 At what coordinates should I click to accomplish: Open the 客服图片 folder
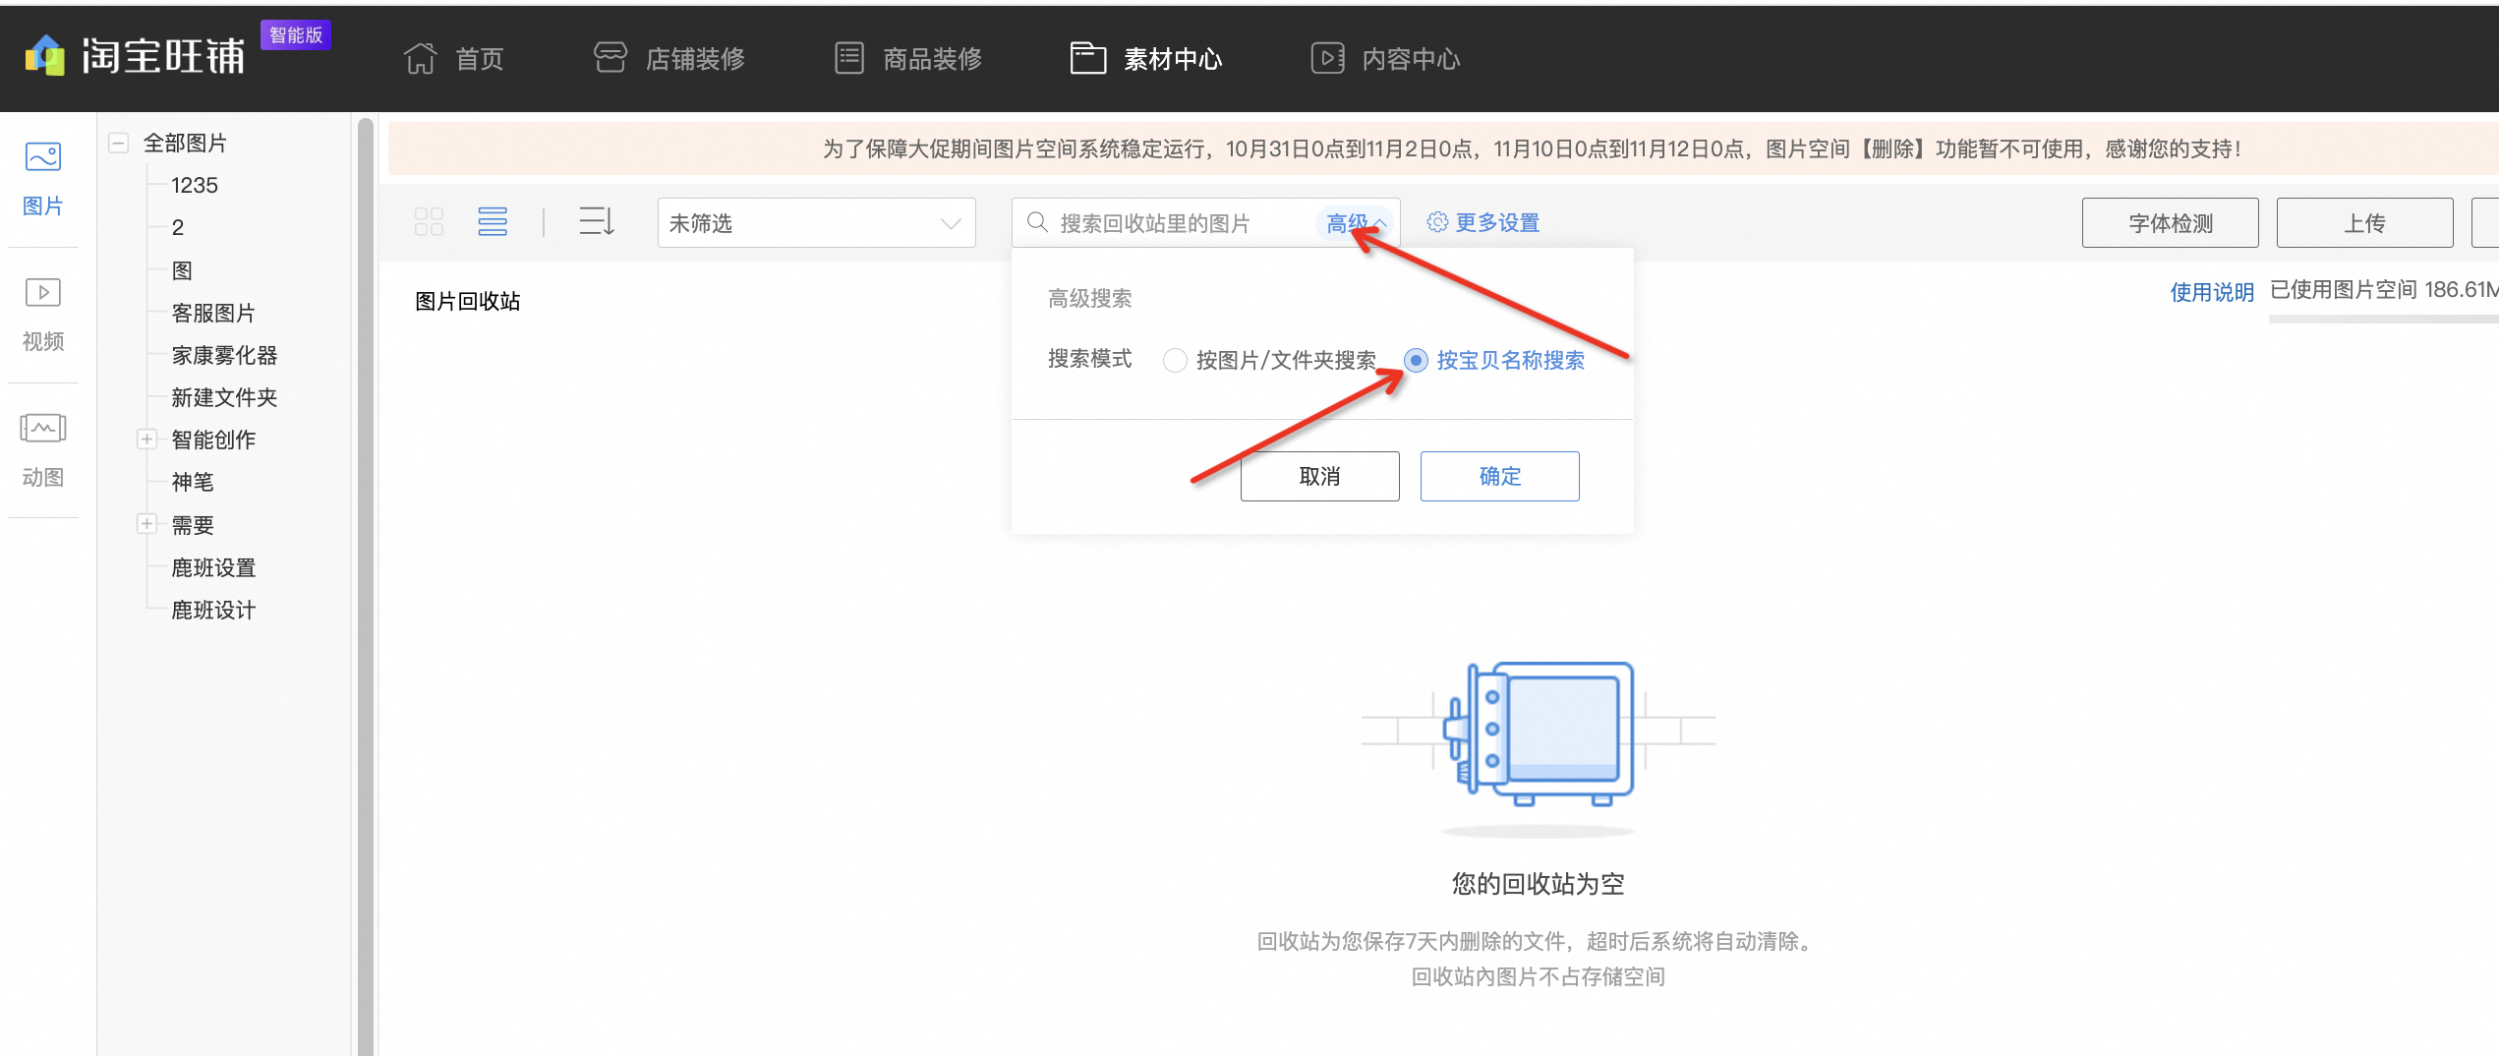tap(213, 313)
